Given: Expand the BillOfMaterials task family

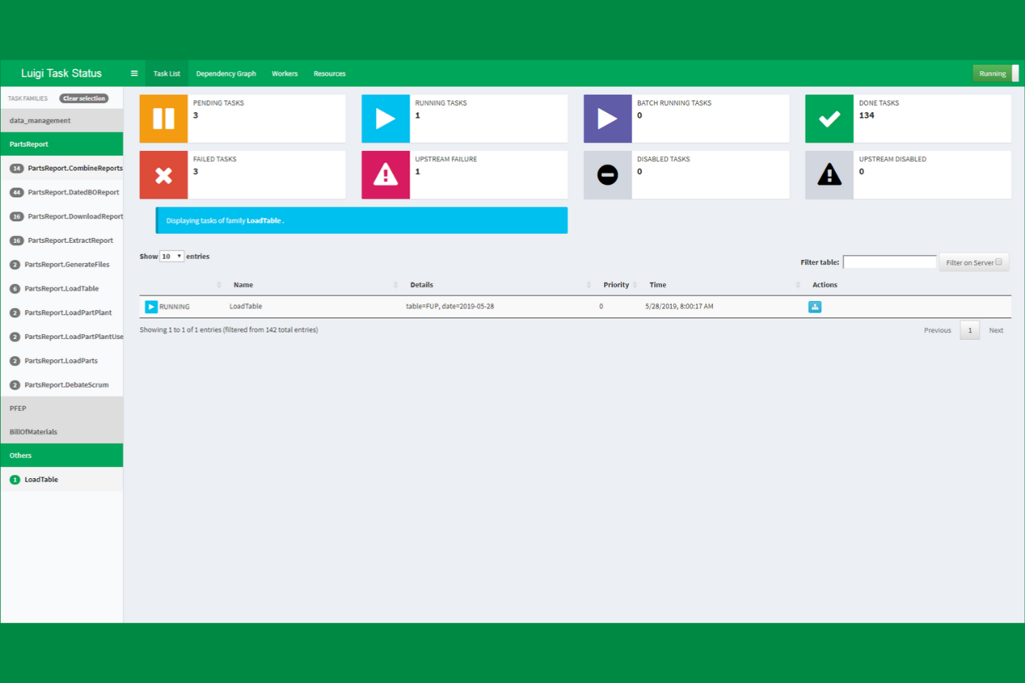Looking at the screenshot, I should point(32,431).
